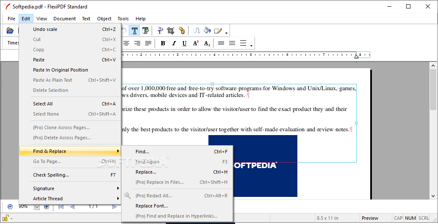The height and width of the screenshot is (224, 438).
Task: Toggle underline formatting
Action: coord(184,43)
